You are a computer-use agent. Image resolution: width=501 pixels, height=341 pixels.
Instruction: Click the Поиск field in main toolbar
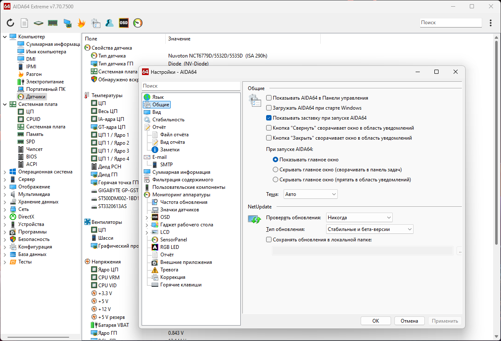coord(451,23)
